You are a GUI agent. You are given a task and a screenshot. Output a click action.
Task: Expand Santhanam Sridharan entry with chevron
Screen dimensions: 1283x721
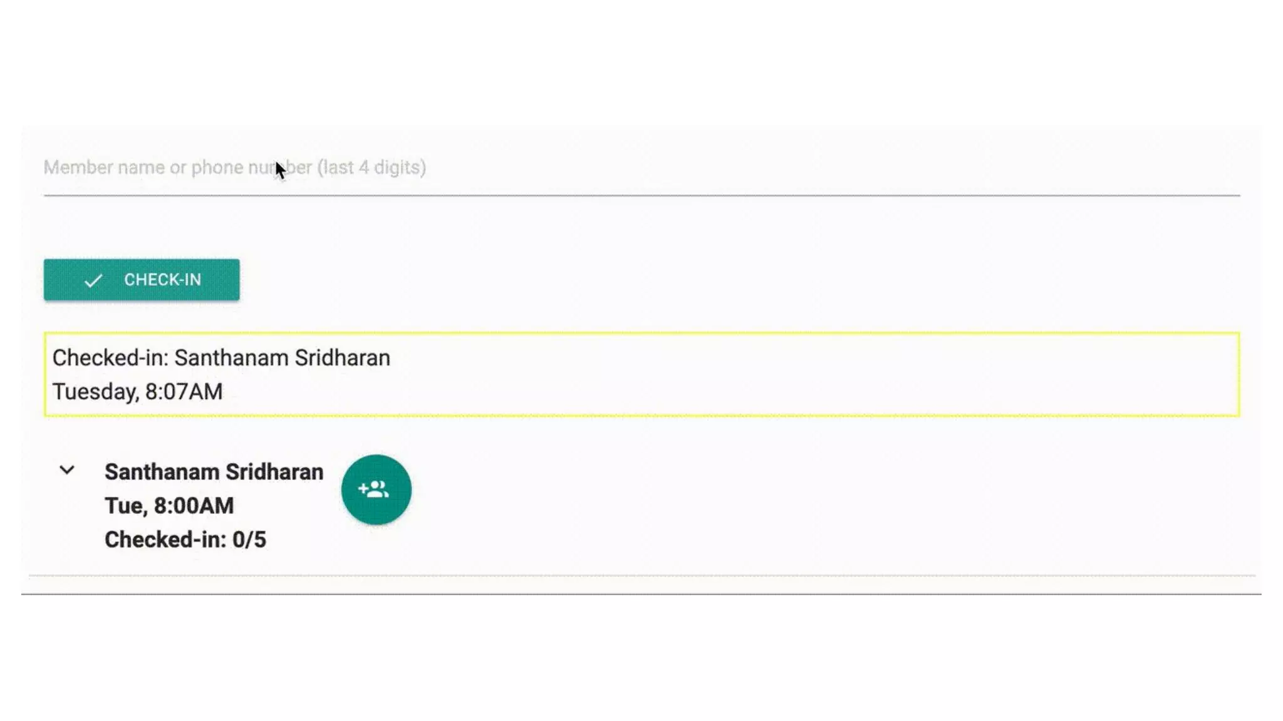coord(67,470)
